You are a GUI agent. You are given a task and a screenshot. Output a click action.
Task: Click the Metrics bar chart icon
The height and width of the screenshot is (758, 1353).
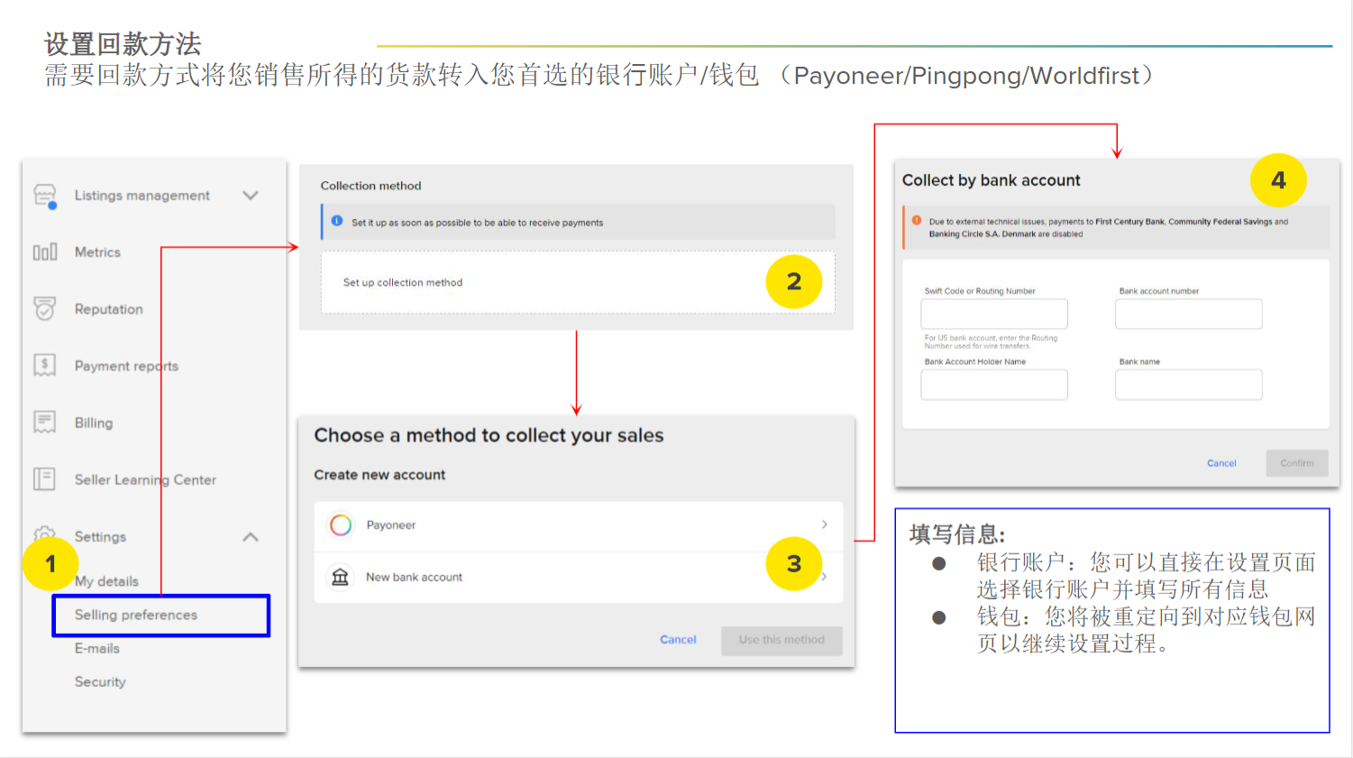(x=45, y=252)
